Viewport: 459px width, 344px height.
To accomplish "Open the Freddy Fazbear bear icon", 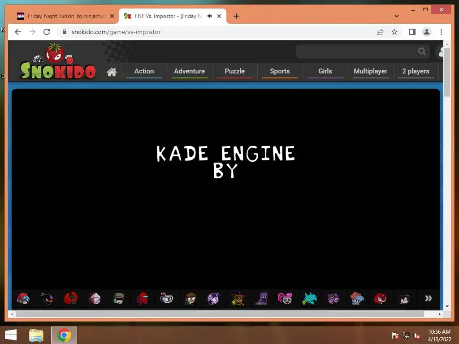I will click(x=238, y=299).
